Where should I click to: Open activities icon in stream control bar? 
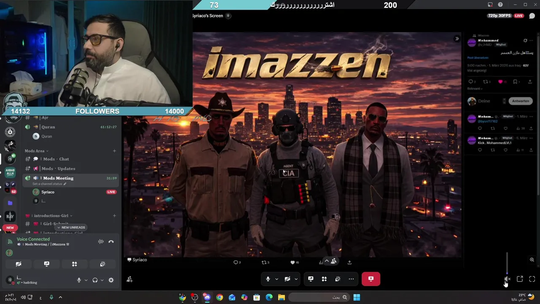coord(324,279)
